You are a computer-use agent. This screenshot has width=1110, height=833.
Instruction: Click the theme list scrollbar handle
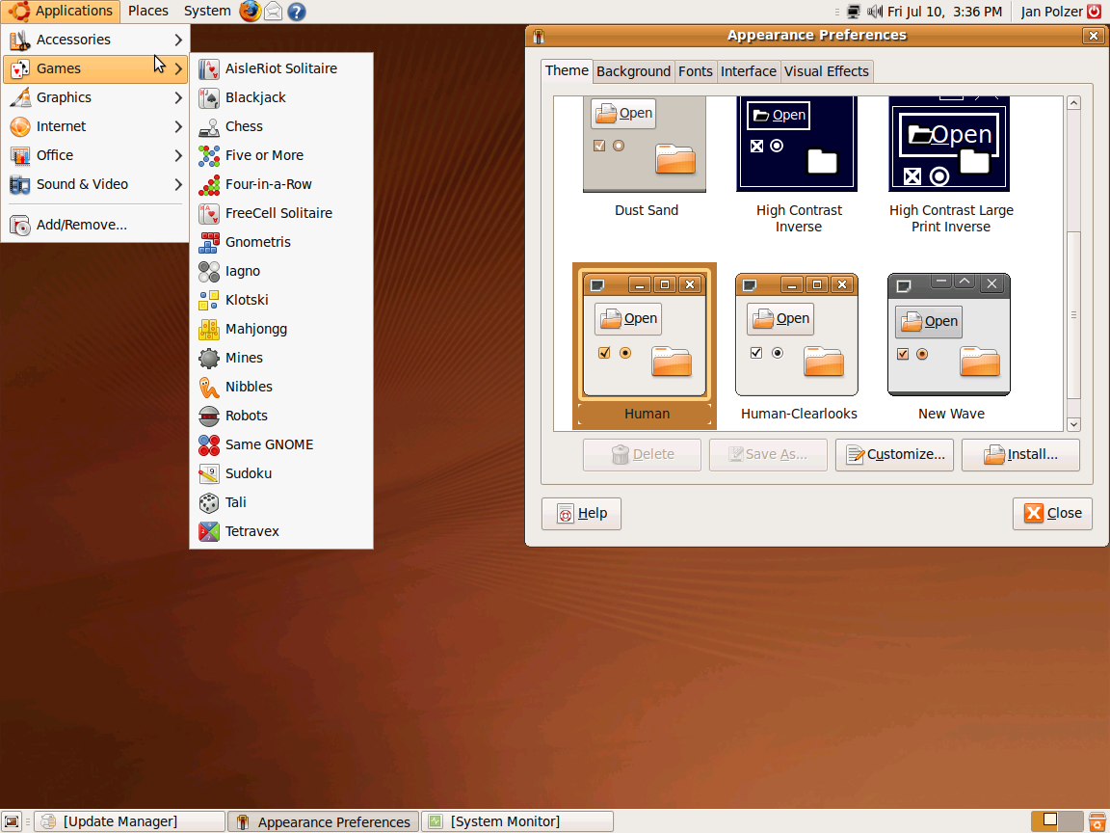(x=1073, y=315)
